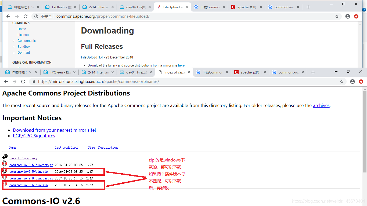Viewport: 367px width, 206px height.
Task: Switch to TYOleen tab in back window
Action: pos(60,7)
